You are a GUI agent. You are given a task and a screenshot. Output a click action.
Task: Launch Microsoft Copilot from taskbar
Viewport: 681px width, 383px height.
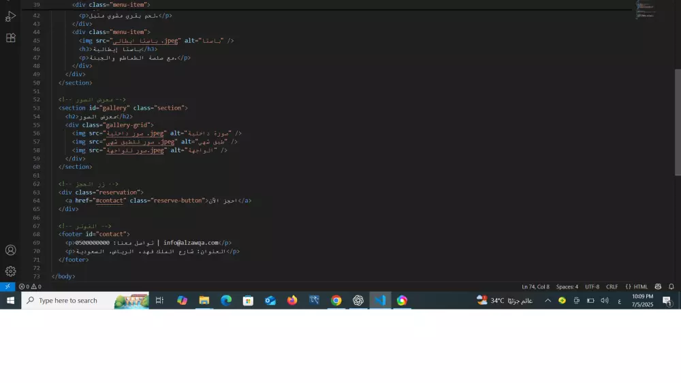pos(182,300)
